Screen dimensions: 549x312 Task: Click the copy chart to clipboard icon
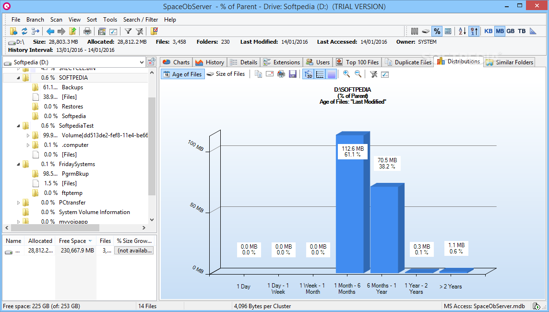(258, 74)
